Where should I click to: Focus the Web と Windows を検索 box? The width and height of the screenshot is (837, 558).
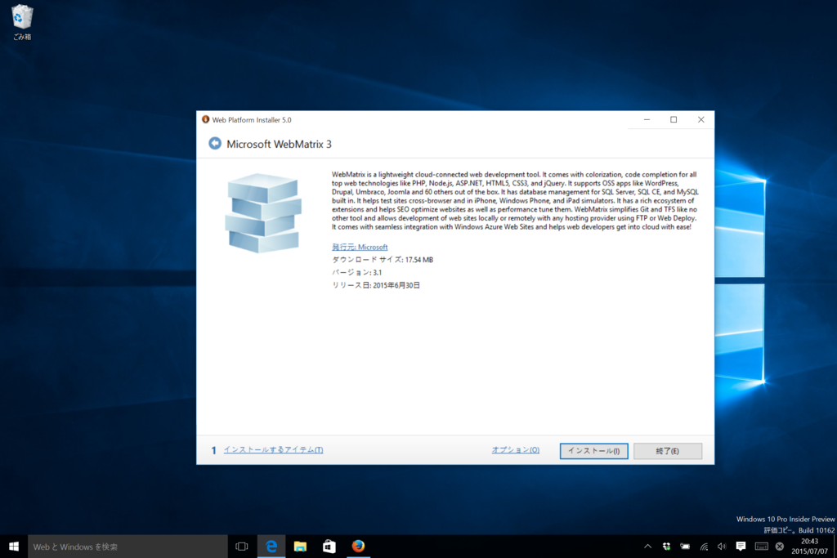(128, 547)
